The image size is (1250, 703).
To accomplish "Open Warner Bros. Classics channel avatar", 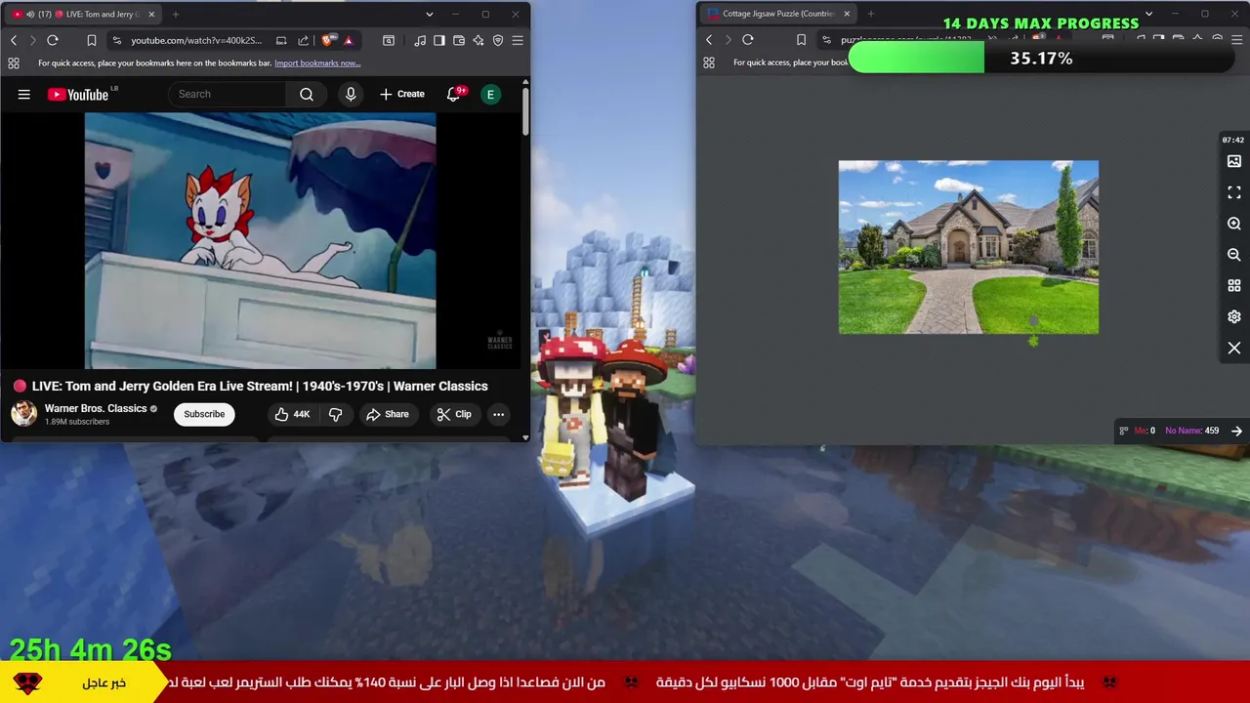I will [x=24, y=414].
